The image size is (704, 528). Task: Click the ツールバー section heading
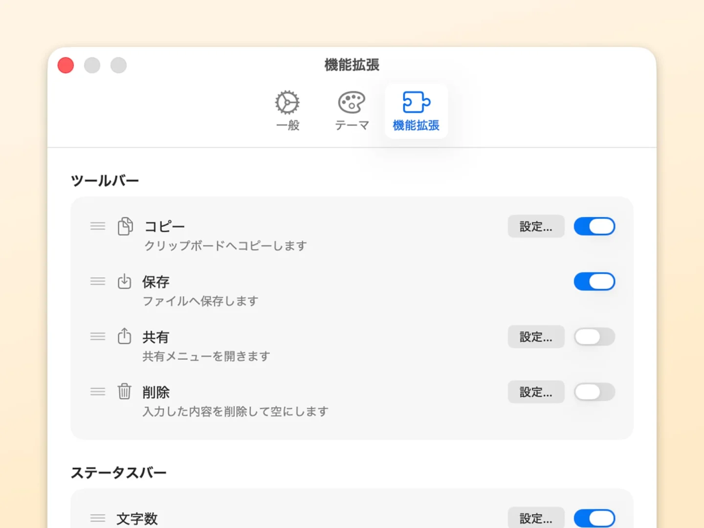point(105,181)
